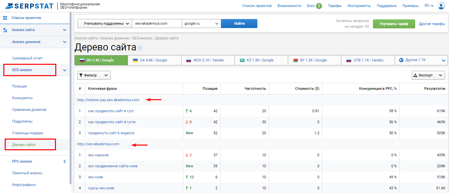
Task: Click the domain input field seo-akademiya.com
Action: (157, 23)
